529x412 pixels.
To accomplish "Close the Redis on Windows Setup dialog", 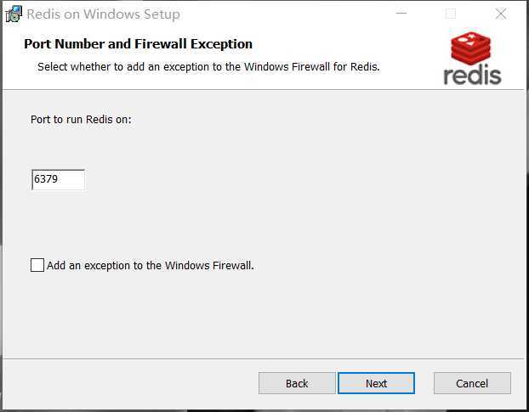I will pyautogui.click(x=501, y=14).
